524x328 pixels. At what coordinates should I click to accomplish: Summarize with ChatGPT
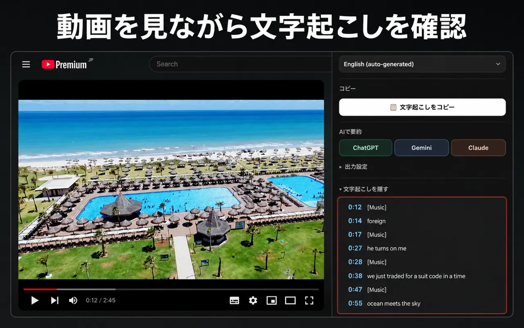[x=366, y=148]
